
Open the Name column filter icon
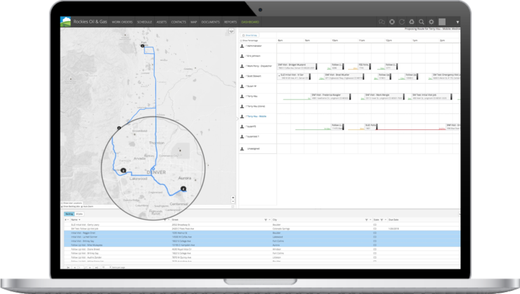tap(165, 220)
